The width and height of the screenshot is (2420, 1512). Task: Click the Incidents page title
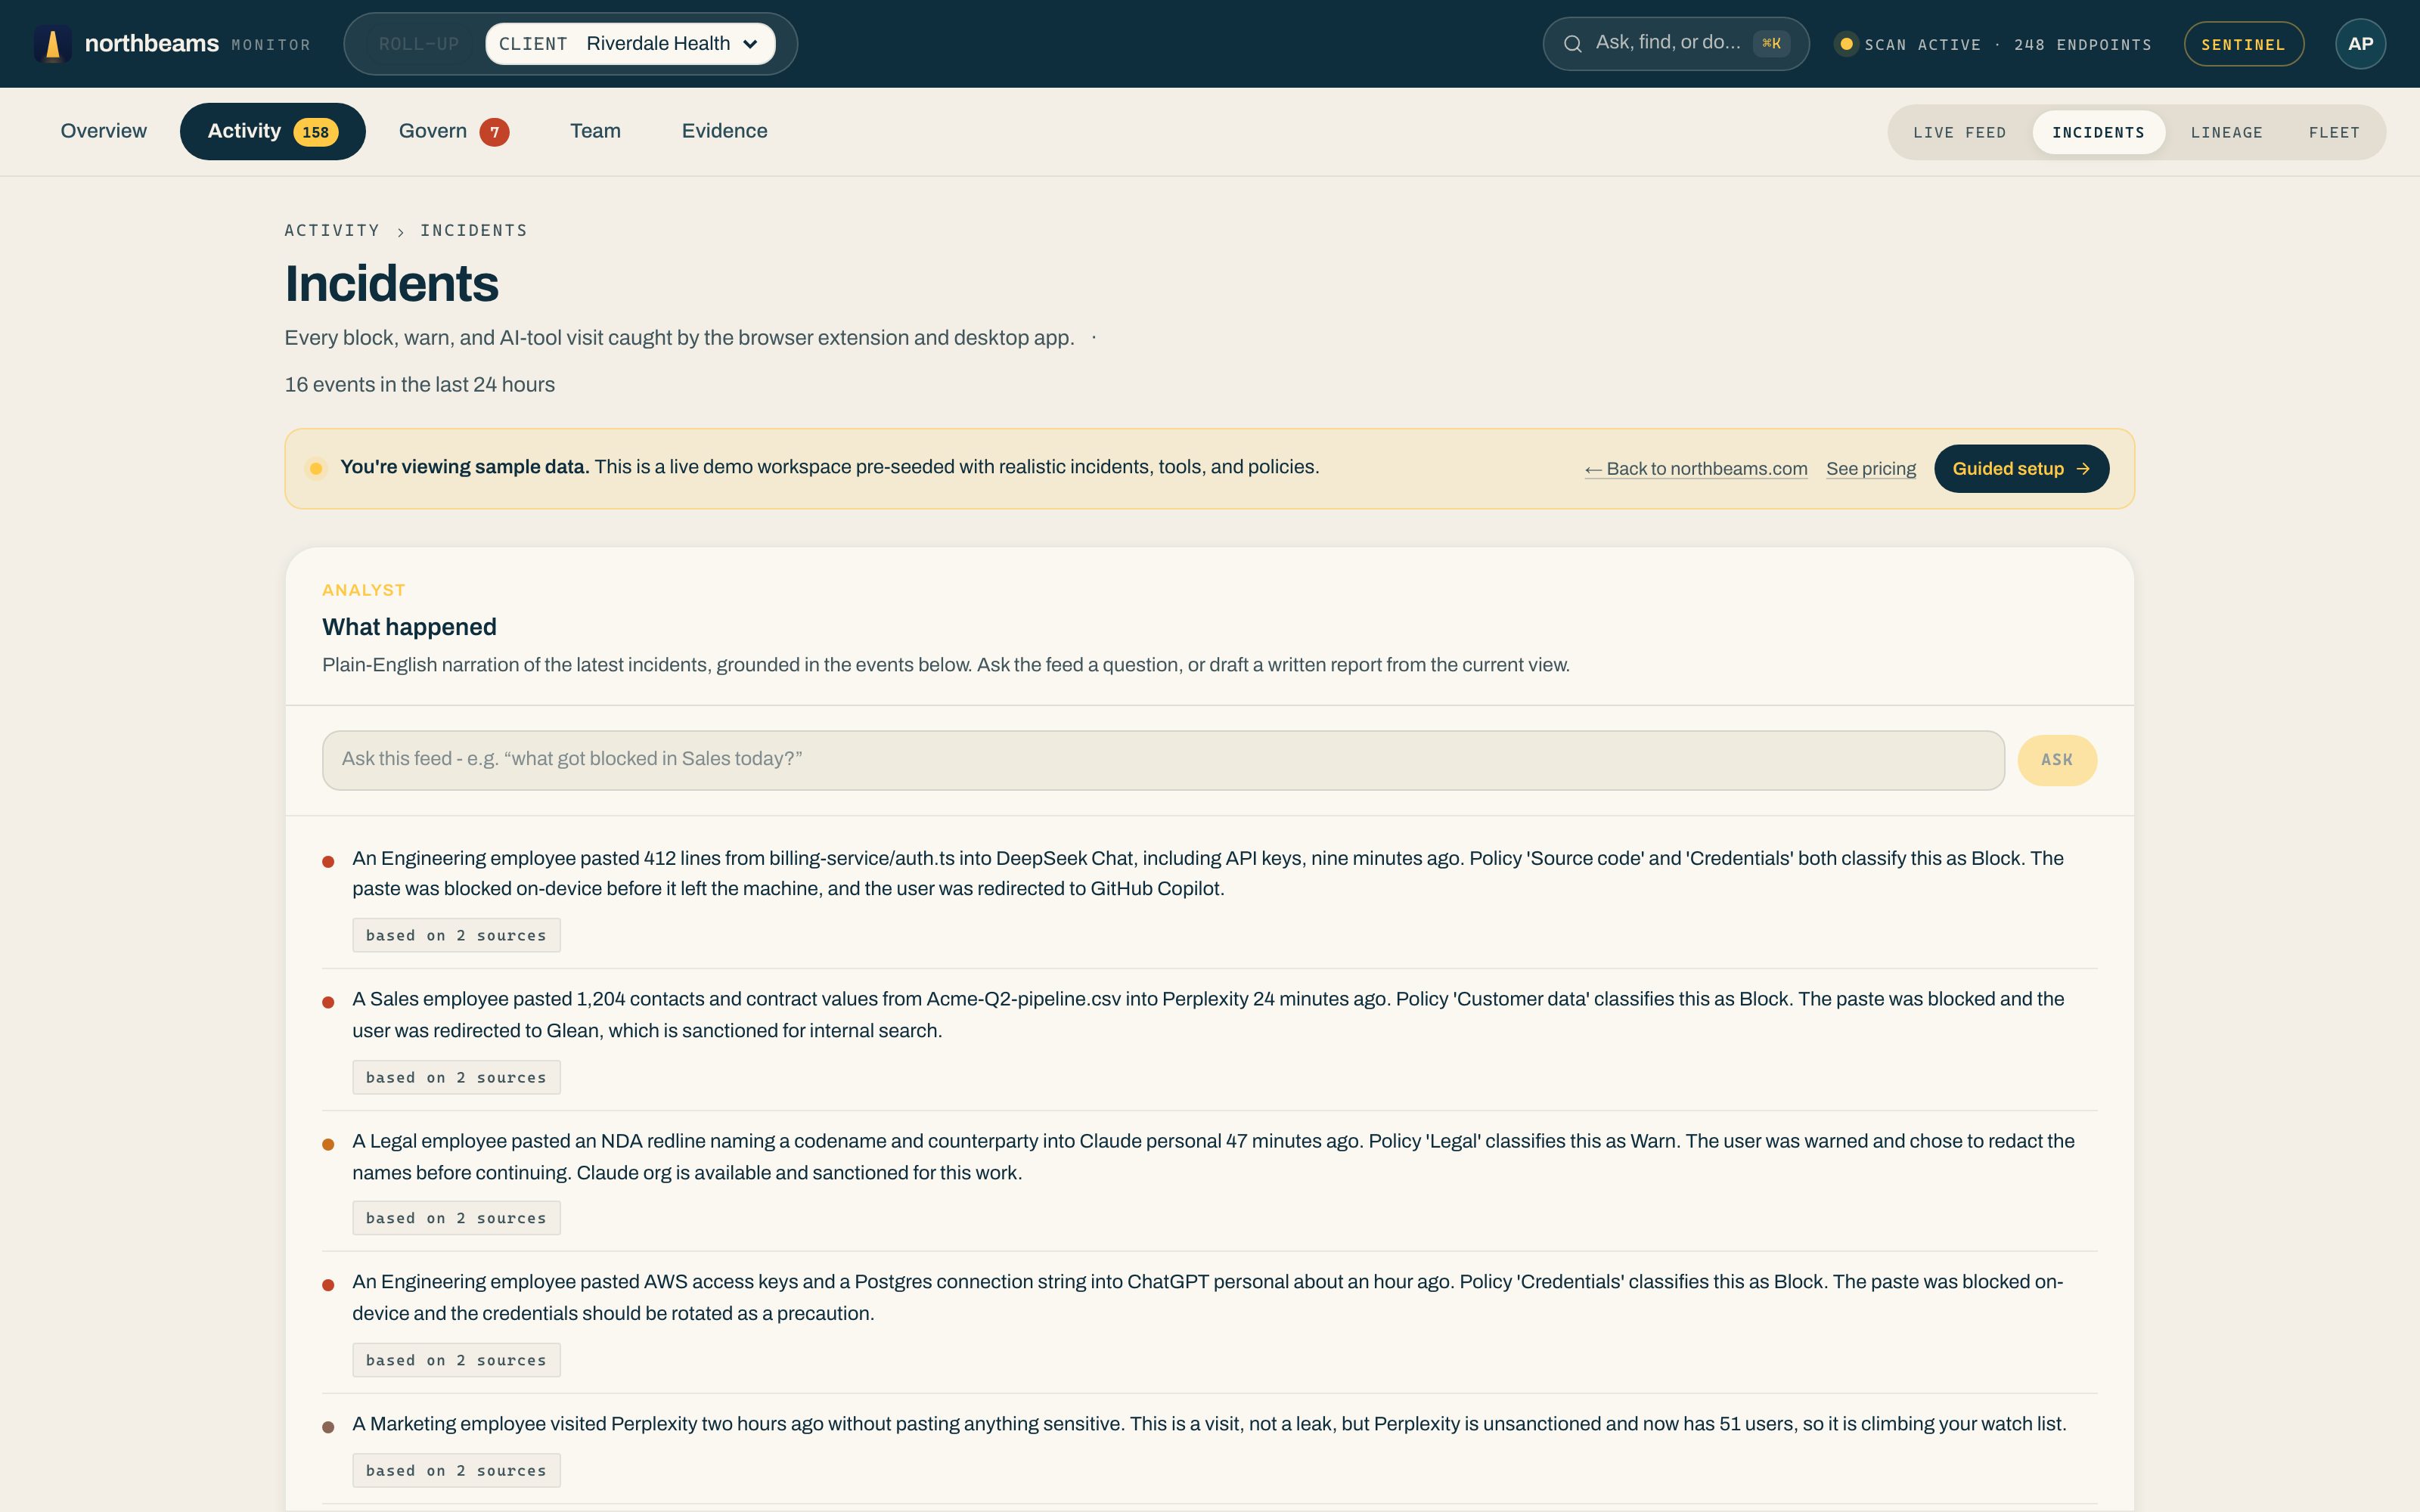pyautogui.click(x=392, y=284)
